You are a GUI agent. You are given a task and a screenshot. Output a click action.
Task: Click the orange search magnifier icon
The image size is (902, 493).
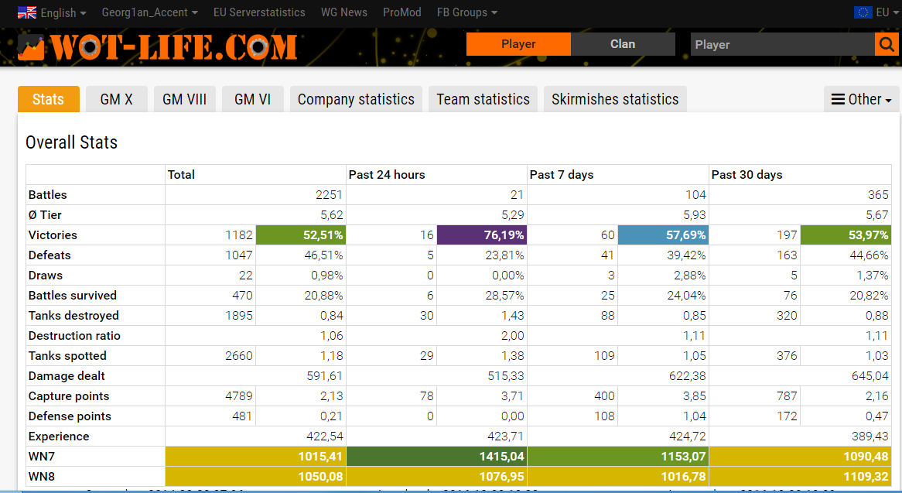(887, 44)
